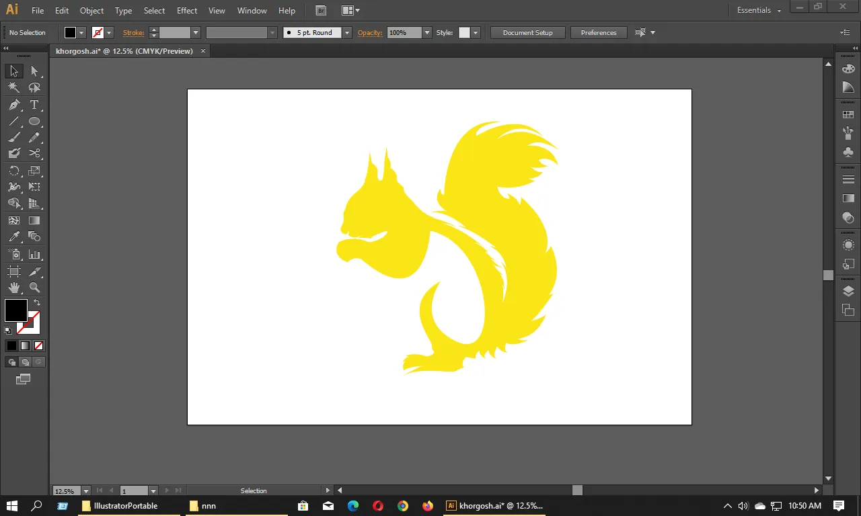Open the Transparency panel
Viewport: 861px width, 516px height.
(x=848, y=218)
